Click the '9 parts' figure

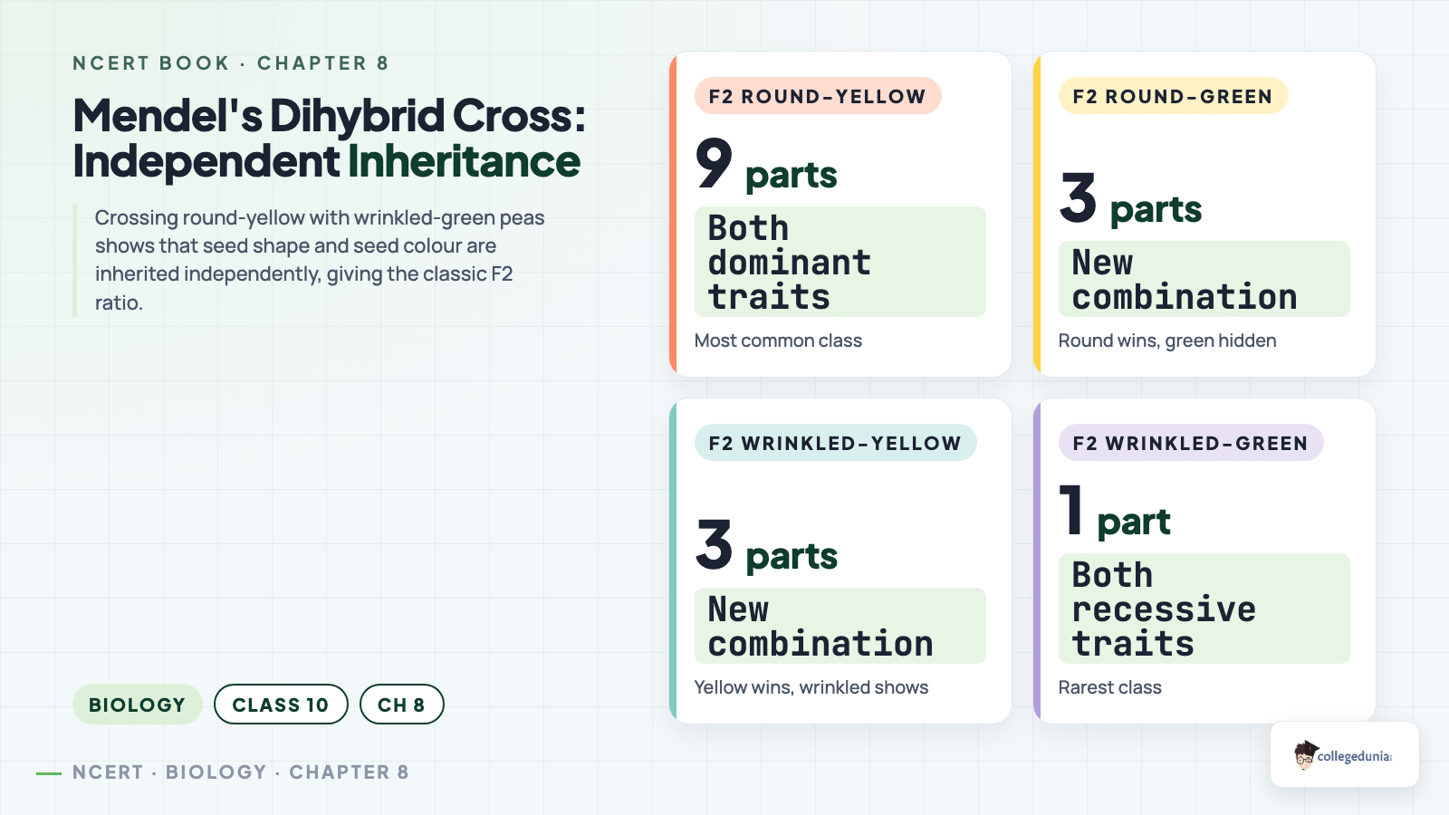coord(766,166)
